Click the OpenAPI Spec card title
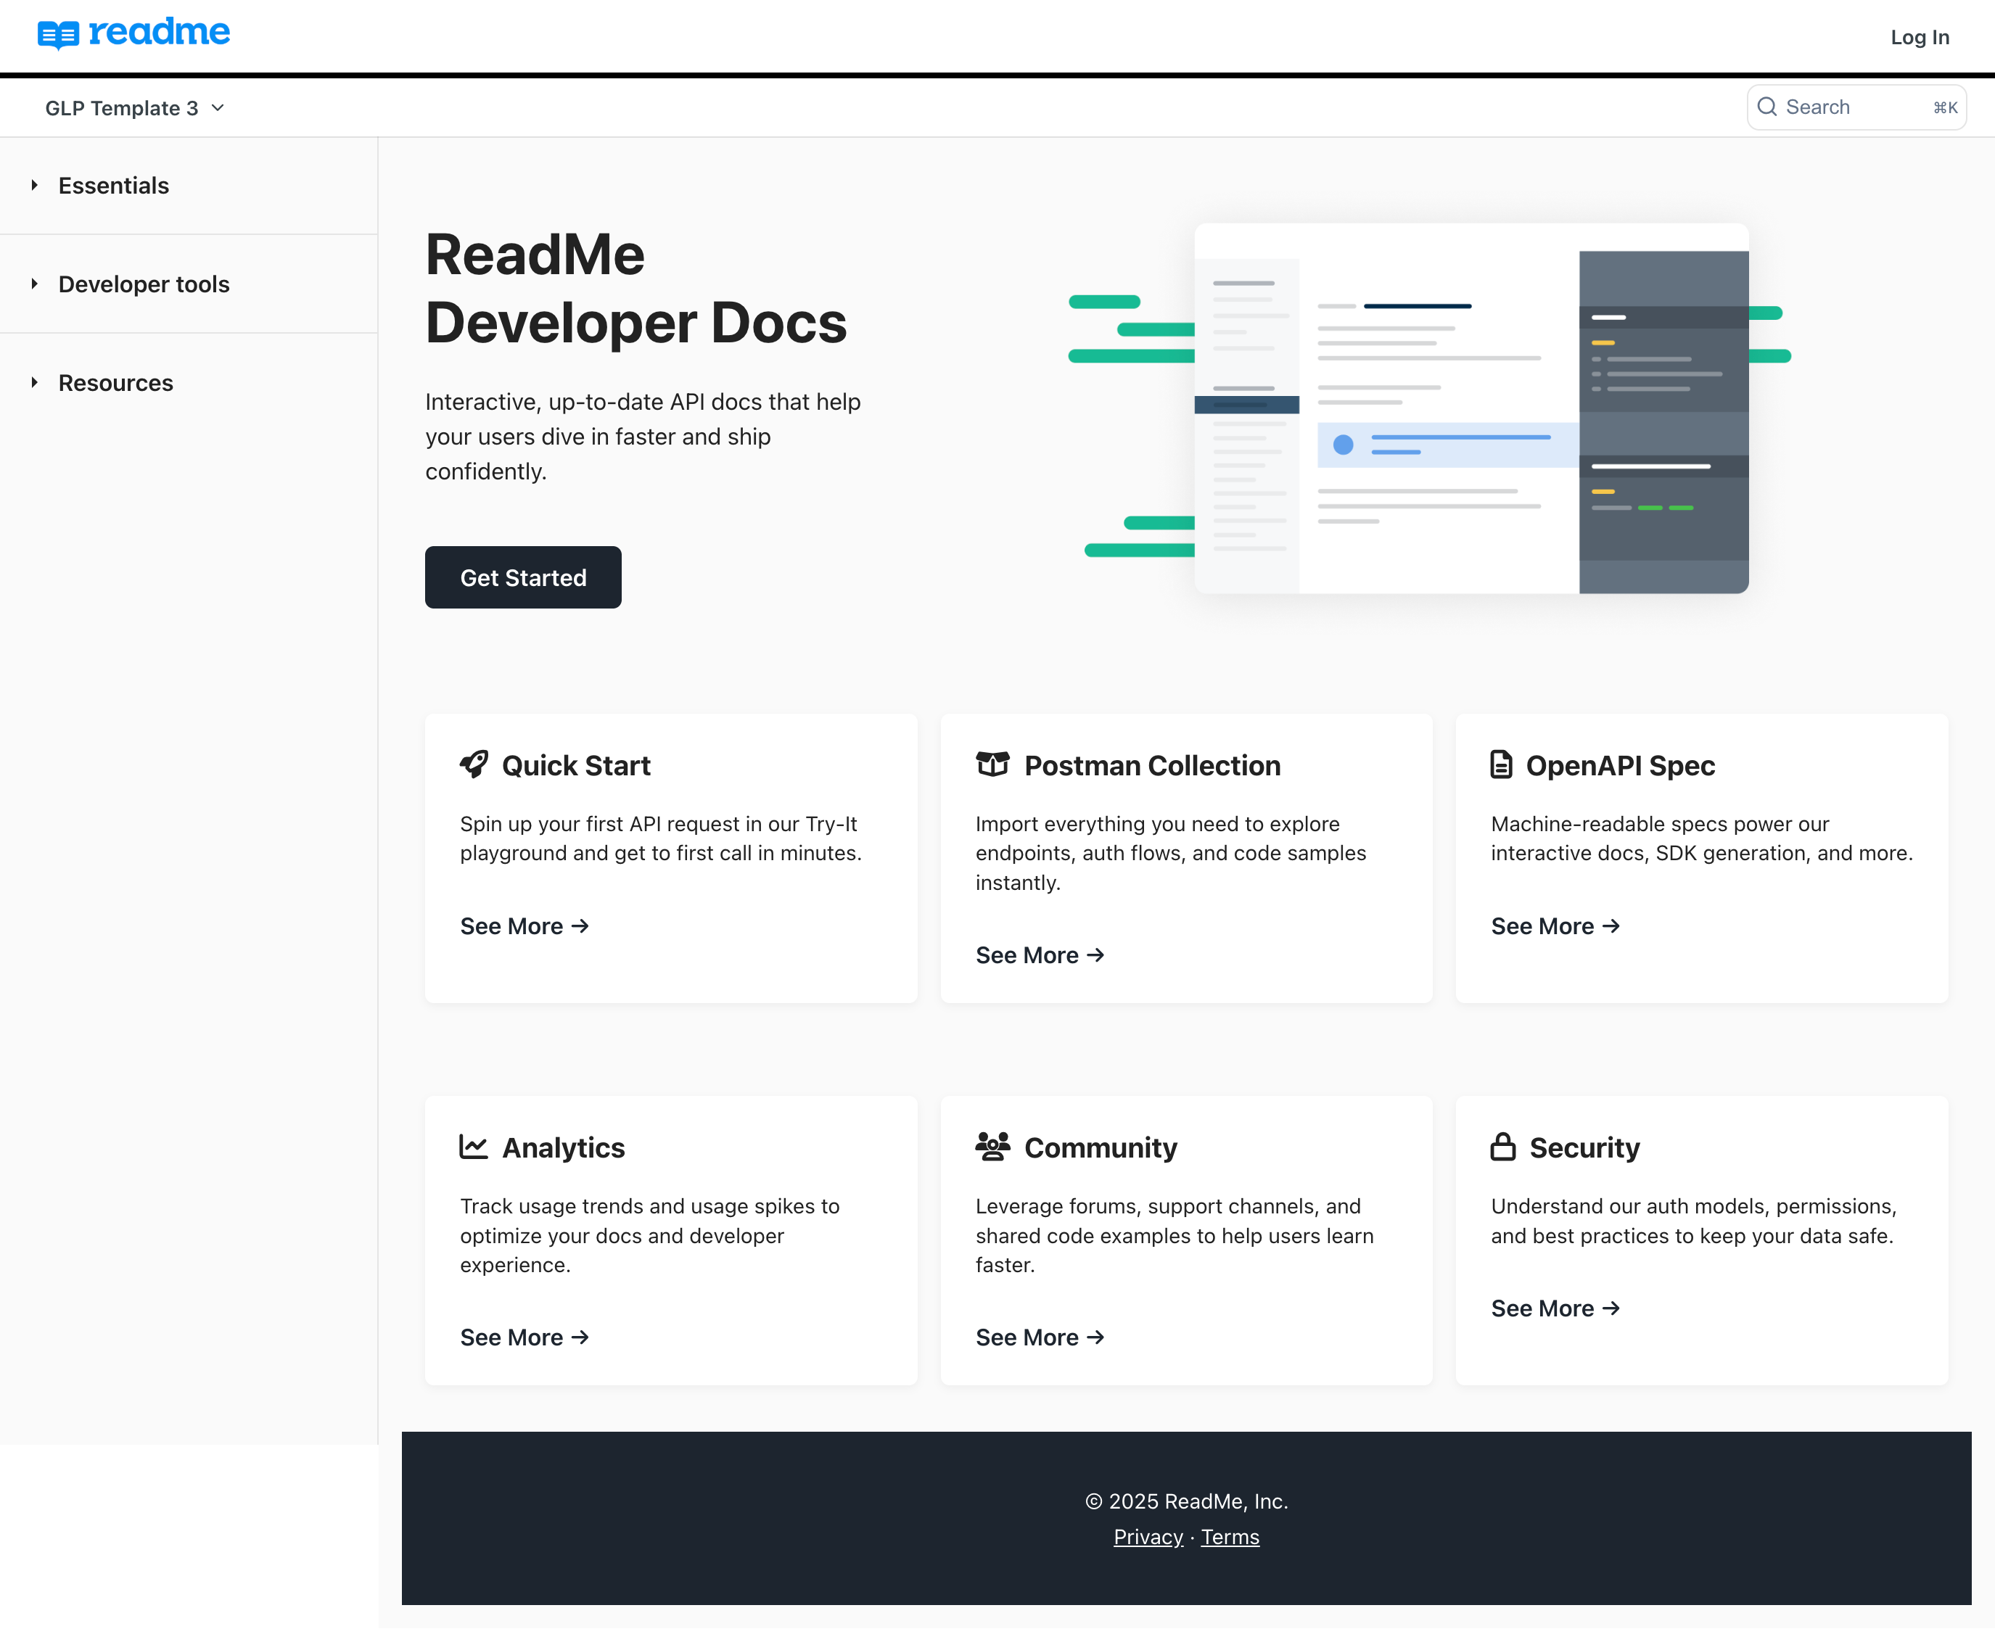Screen dimensions: 1995x1629 click(x=1621, y=766)
